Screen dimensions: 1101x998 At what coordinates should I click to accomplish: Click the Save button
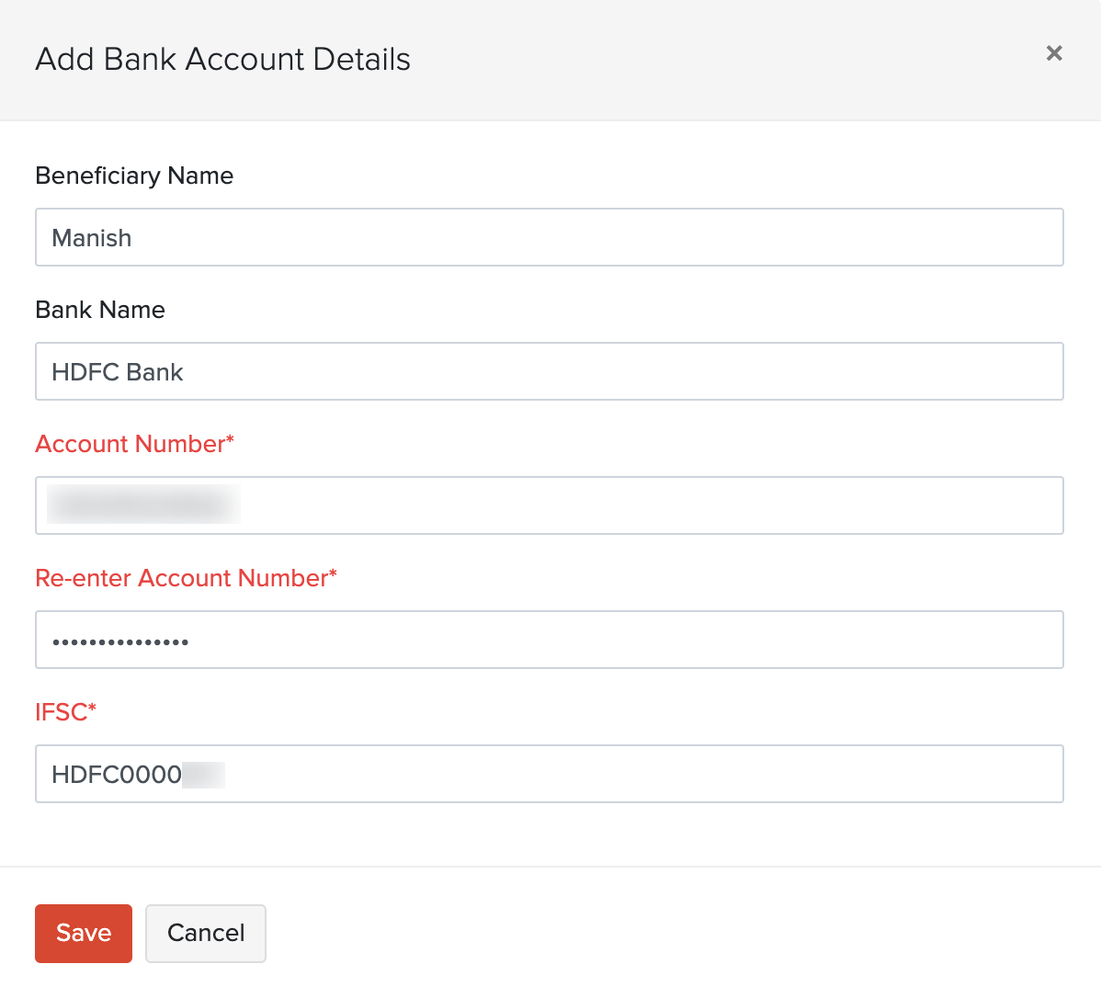tap(83, 933)
